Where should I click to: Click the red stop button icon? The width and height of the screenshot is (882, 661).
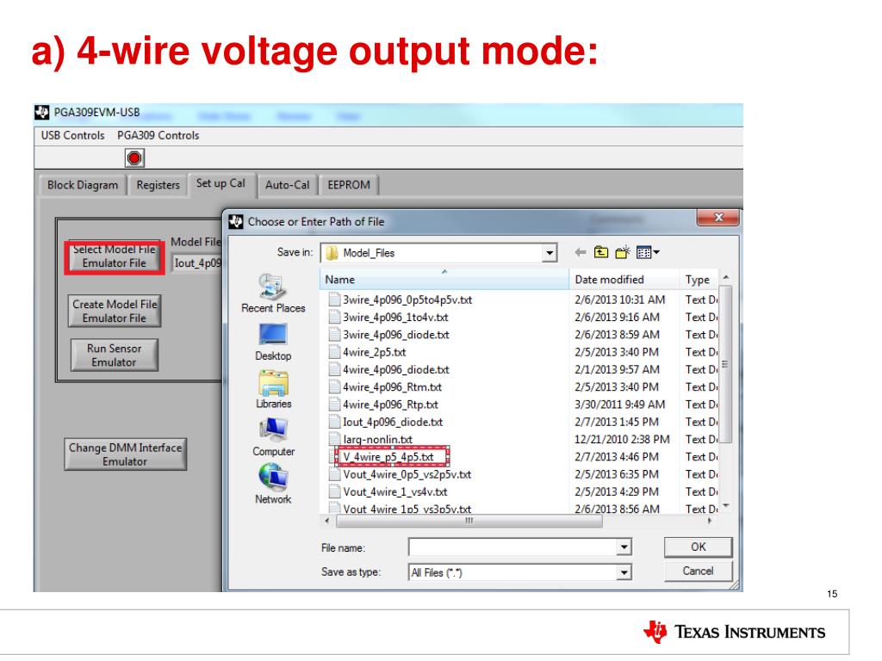[134, 158]
